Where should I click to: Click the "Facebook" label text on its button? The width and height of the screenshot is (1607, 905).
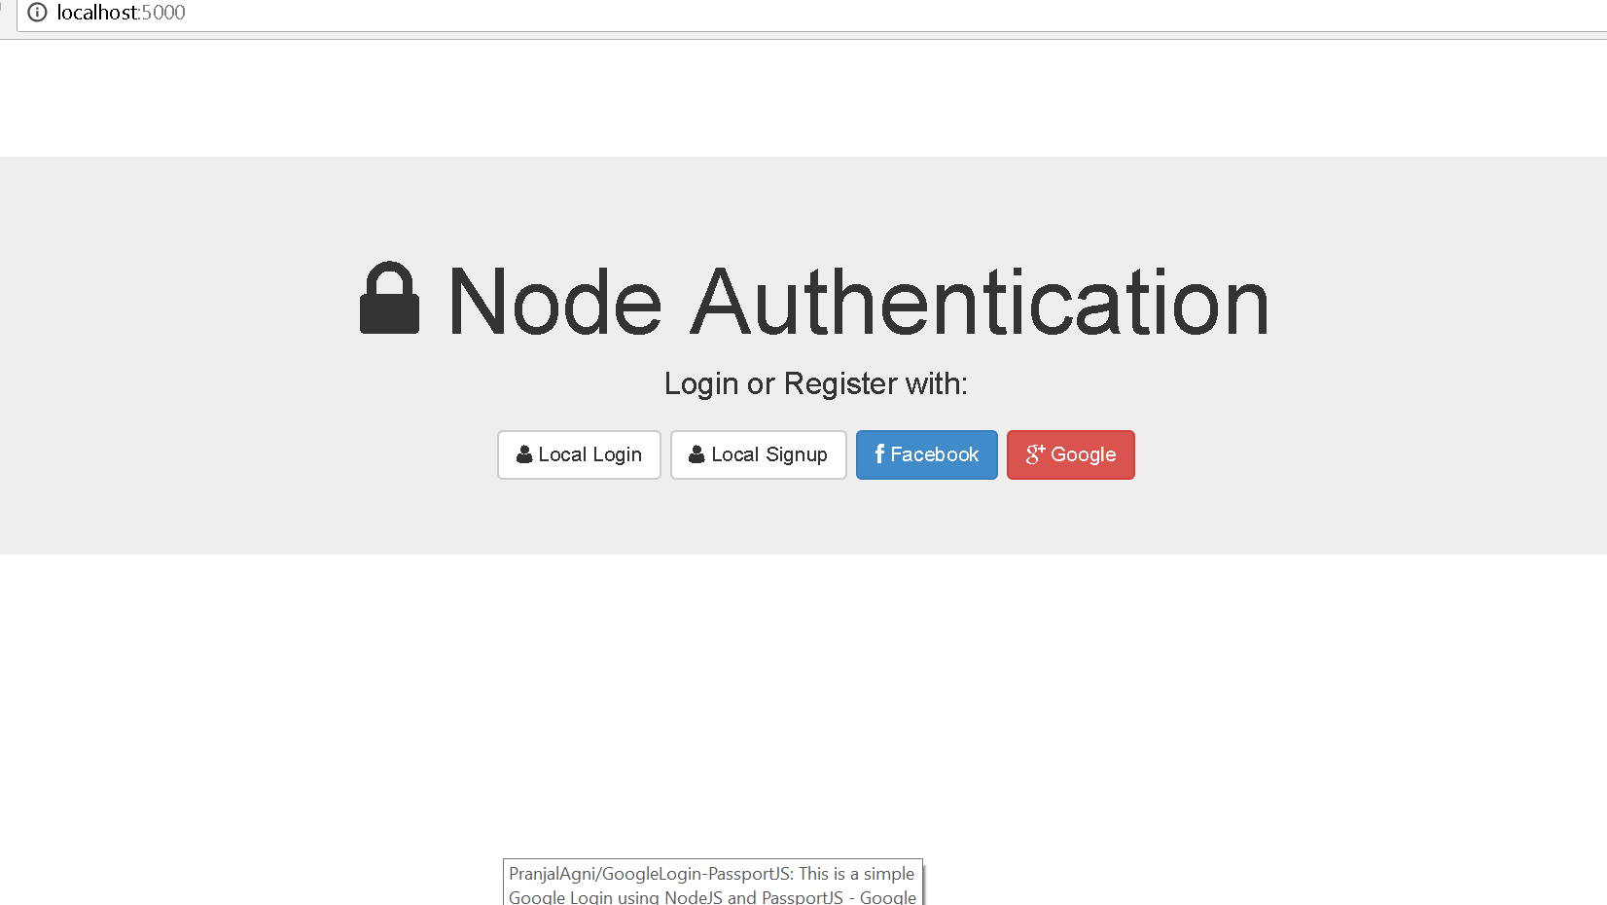tap(935, 454)
